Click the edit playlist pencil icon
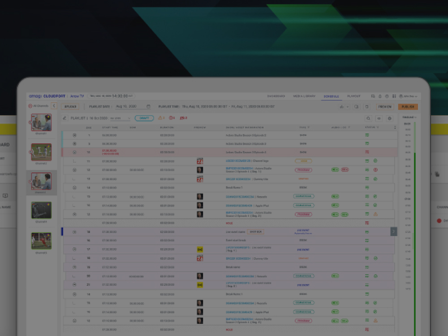This screenshot has height=336, width=448. tap(65, 118)
